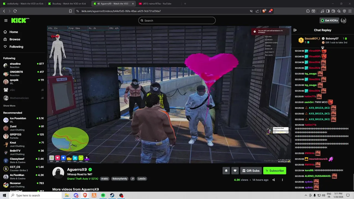Share the AguerroX9 video
Image resolution: width=354 pixels, height=199 pixels.
click(274, 180)
